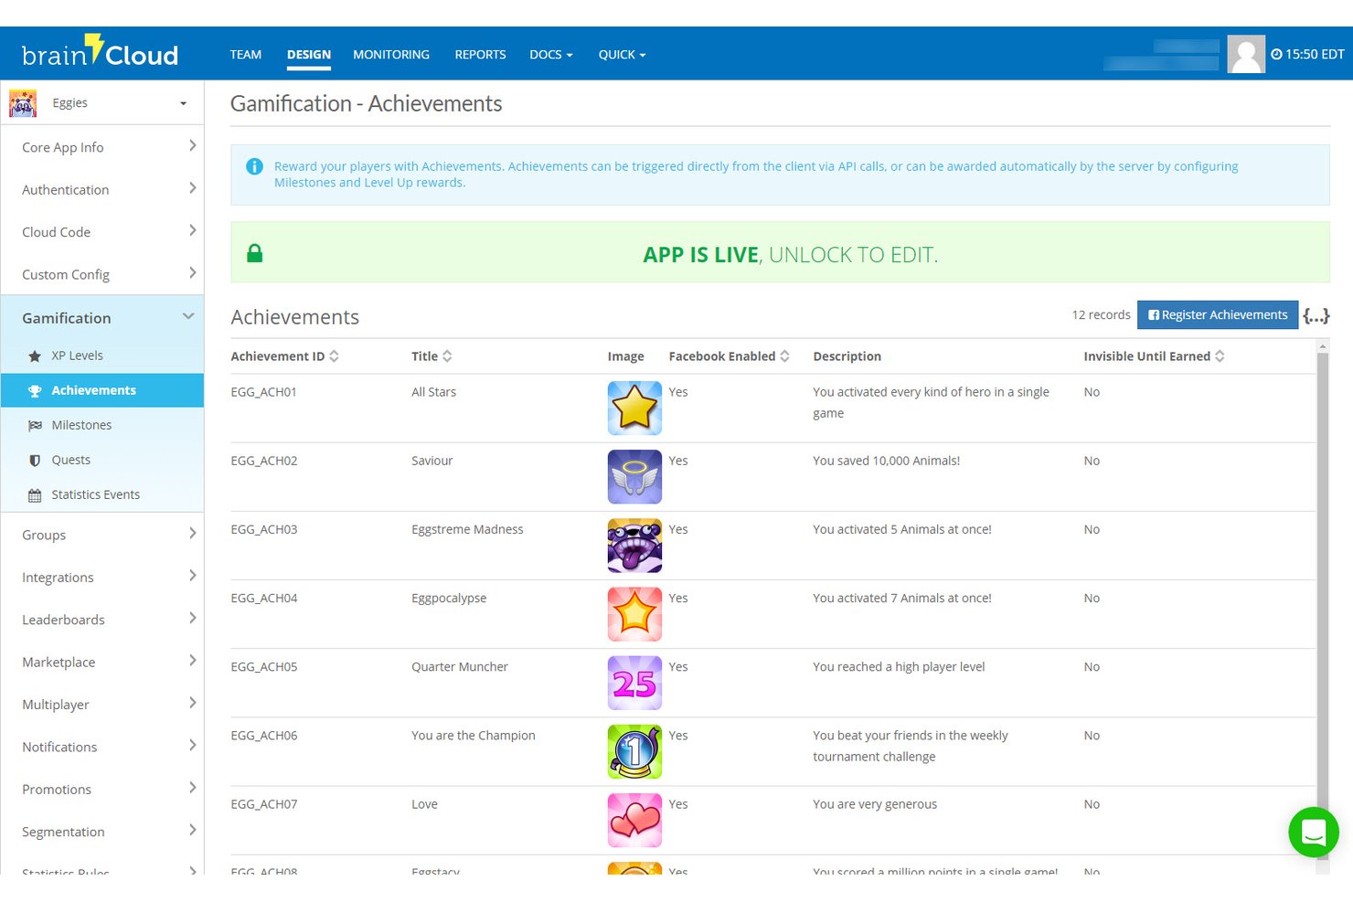The image size is (1353, 902).
Task: Sort by Facebook Enabled column
Action: 729,356
